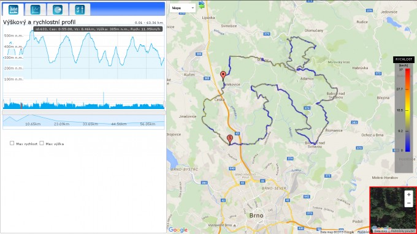Click the 23.09km mark in overview chart
417x234 pixels.
(x=61, y=124)
